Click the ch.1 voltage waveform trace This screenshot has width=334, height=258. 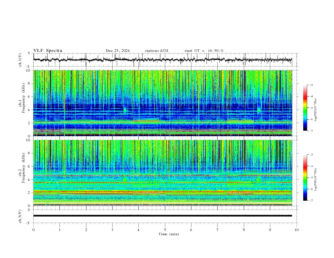tap(162, 60)
